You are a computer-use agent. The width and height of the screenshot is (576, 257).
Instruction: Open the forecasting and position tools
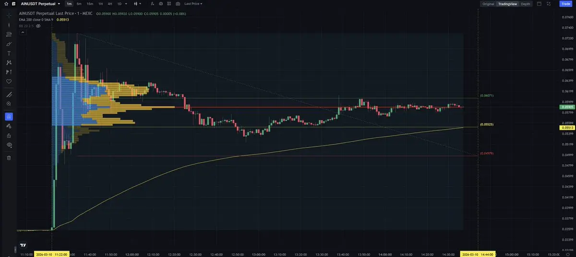(x=9, y=72)
